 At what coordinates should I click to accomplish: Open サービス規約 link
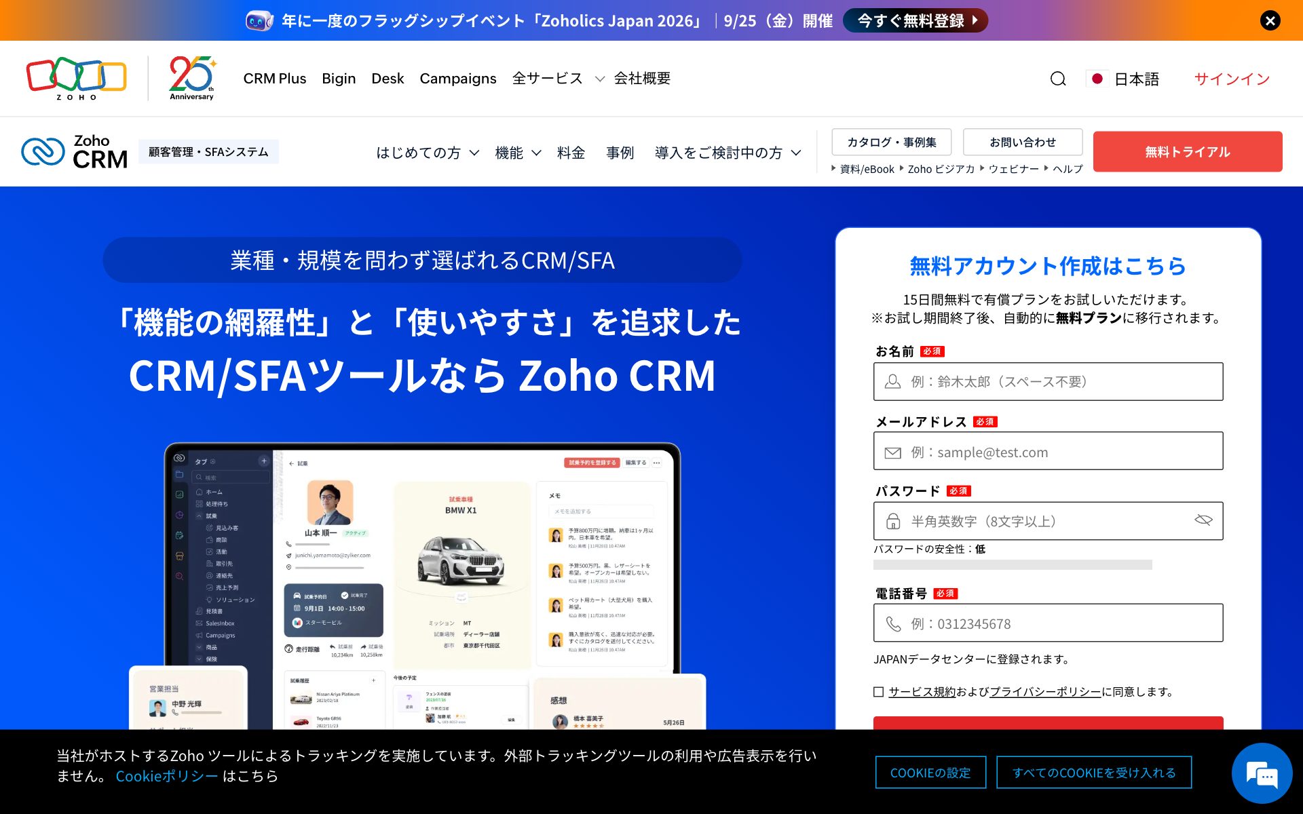pos(922,692)
